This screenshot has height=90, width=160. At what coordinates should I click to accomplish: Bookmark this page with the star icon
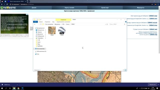(x=152, y=4)
